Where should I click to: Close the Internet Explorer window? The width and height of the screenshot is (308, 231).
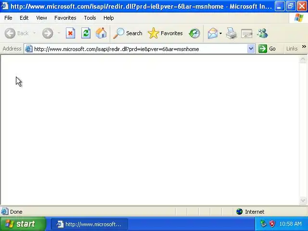pyautogui.click(x=302, y=6)
